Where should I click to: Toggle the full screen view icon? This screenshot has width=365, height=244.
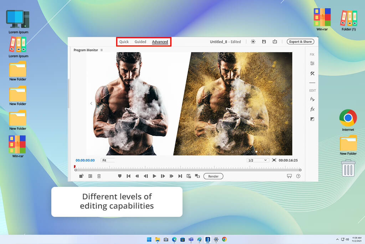click(x=274, y=160)
